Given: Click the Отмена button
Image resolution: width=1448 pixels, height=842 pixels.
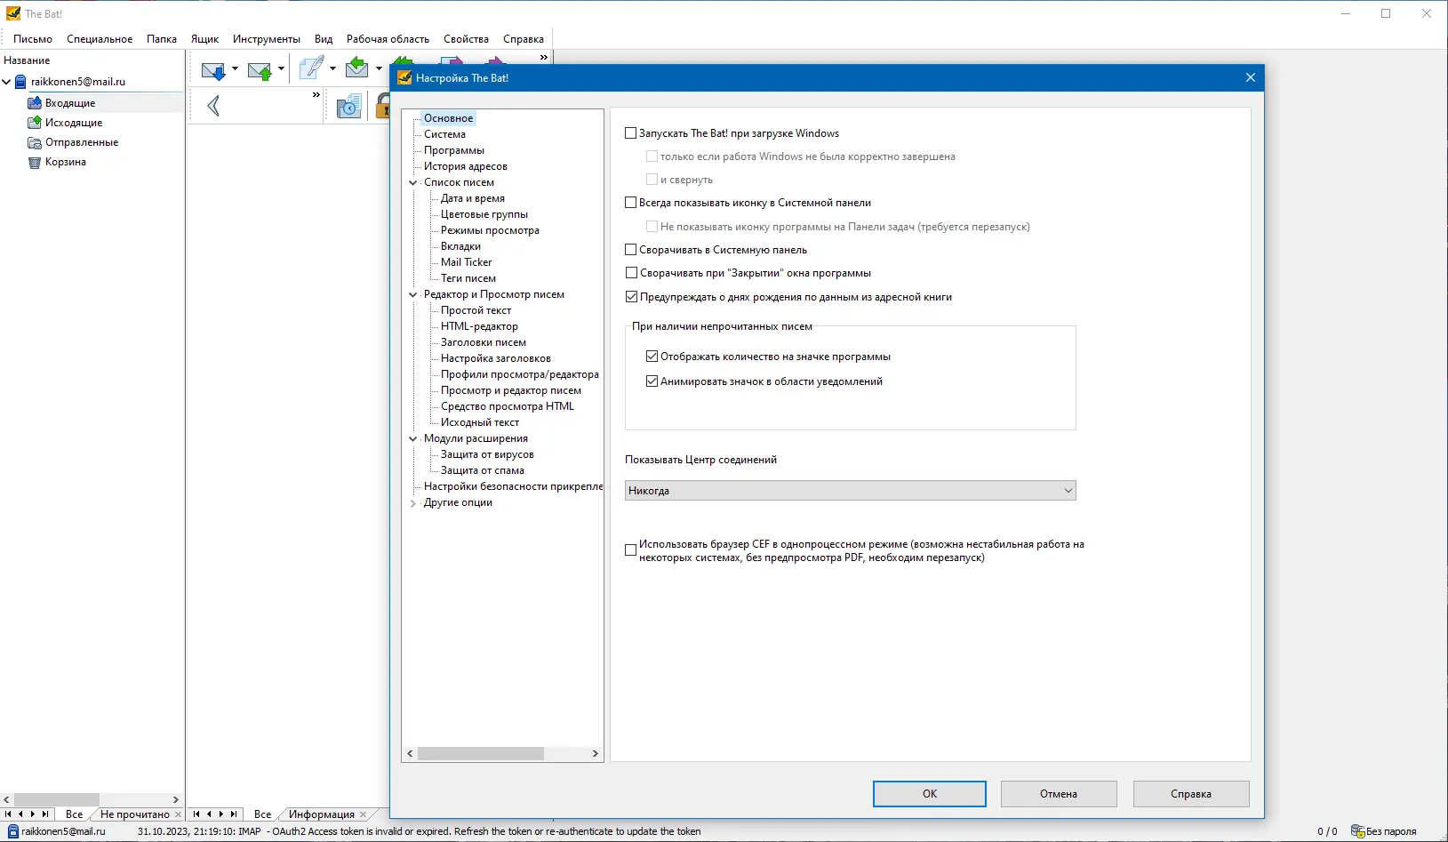Looking at the screenshot, I should tap(1059, 794).
